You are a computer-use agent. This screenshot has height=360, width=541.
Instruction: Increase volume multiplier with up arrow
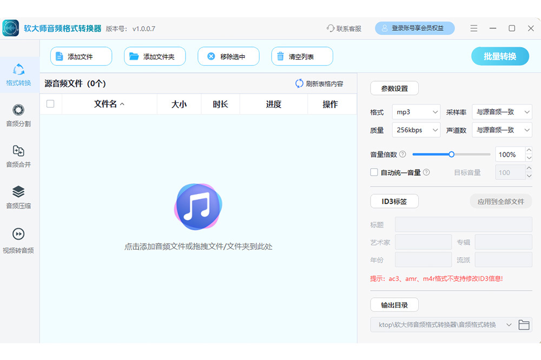tap(529, 150)
